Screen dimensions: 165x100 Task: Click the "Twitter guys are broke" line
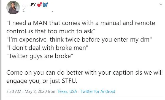pos(40,56)
